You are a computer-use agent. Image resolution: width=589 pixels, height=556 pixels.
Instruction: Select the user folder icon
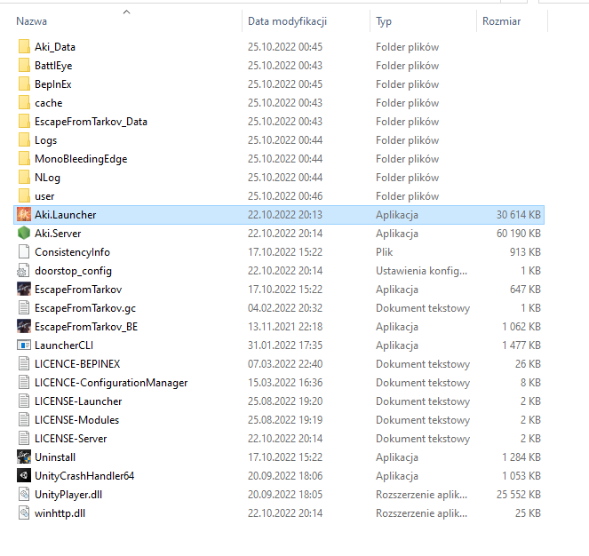24,196
